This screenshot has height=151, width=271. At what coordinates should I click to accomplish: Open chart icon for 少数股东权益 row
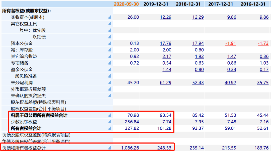pyautogui.click(x=109, y=122)
